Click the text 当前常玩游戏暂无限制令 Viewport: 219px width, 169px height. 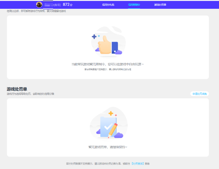click(88, 64)
